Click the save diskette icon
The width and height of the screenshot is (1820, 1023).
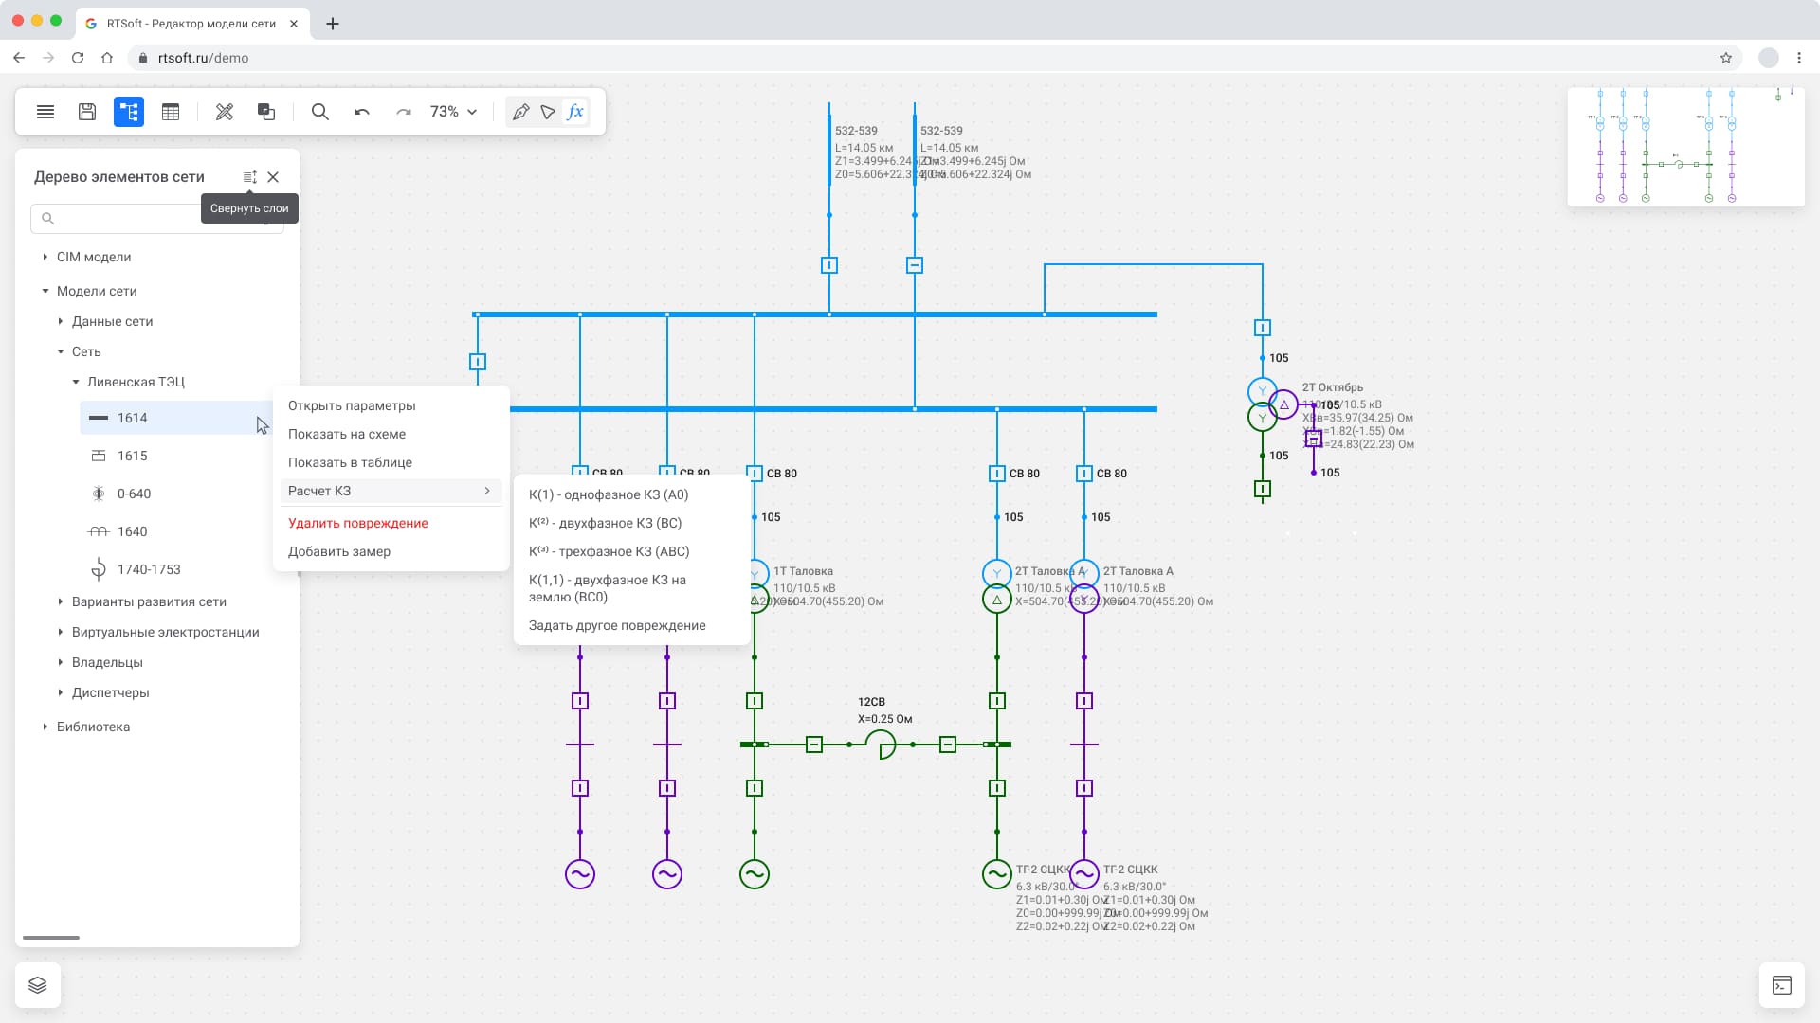[x=87, y=112]
